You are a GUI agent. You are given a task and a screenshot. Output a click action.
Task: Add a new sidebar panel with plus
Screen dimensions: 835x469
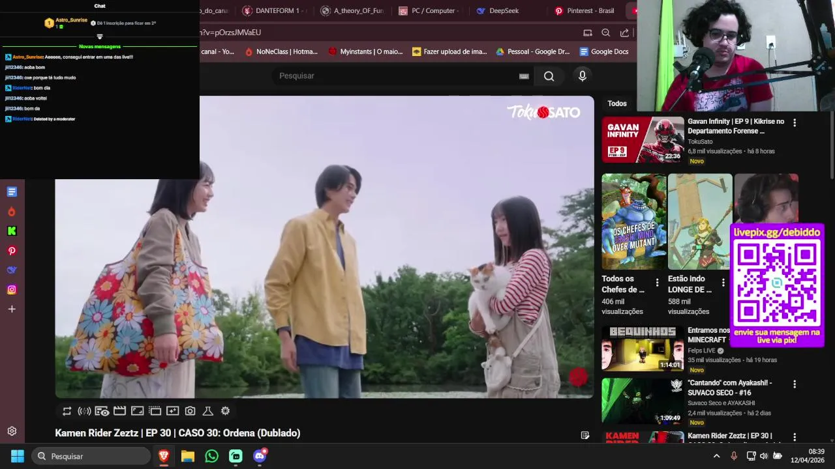point(12,309)
